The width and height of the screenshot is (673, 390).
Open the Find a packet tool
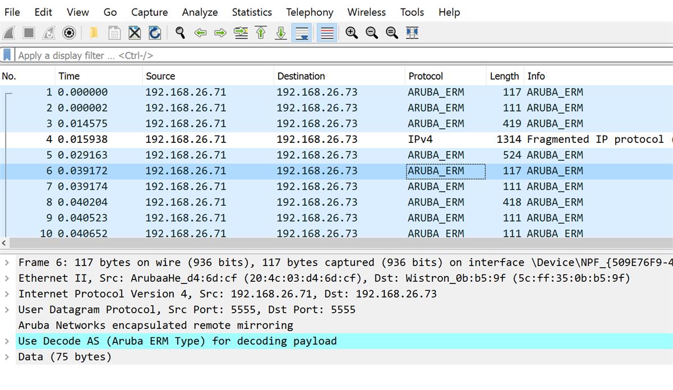point(180,32)
